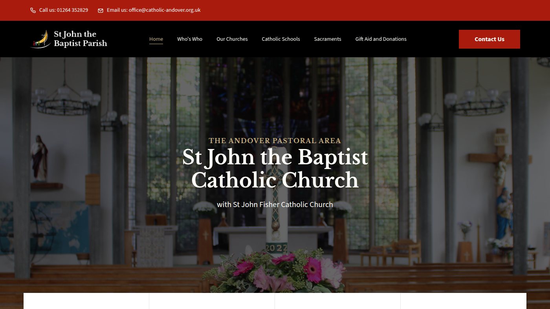Open the Who's Who menu
550x309 pixels.
click(190, 39)
